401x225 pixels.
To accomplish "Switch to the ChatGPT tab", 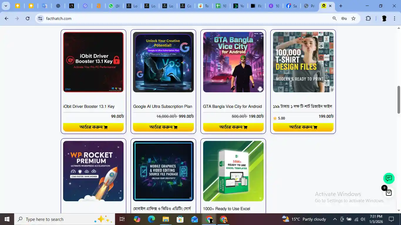I will [x=58, y=6].
